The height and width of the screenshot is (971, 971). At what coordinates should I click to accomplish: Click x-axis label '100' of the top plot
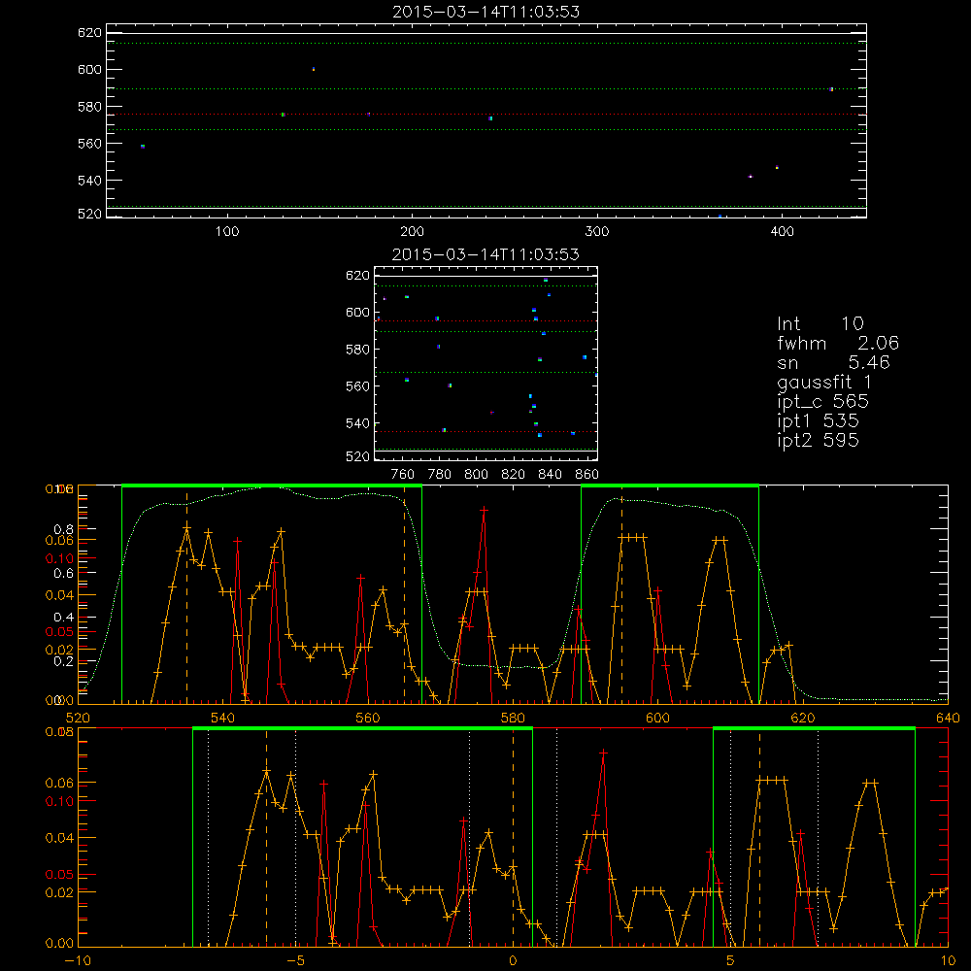[227, 232]
